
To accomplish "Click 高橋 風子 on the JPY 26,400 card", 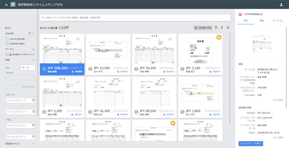I will tap(98, 114).
